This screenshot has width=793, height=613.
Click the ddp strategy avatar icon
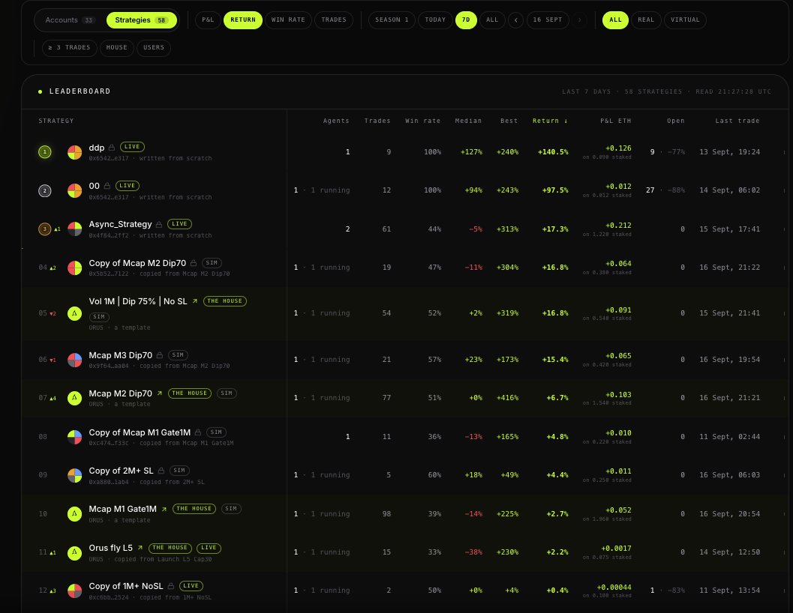pyautogui.click(x=75, y=152)
